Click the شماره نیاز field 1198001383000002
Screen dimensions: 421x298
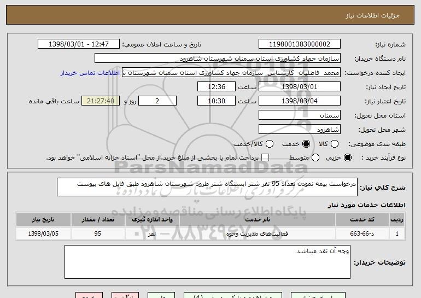[300, 44]
